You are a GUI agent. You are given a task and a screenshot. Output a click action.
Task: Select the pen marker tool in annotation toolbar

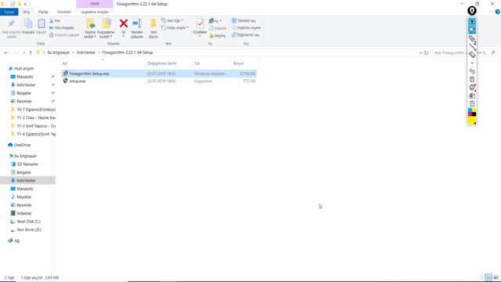(472, 38)
